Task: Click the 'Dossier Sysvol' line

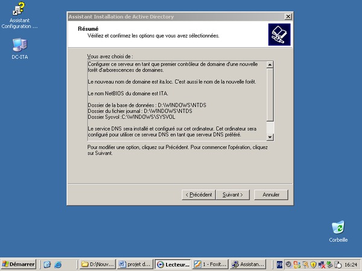Action: pyautogui.click(x=132, y=117)
